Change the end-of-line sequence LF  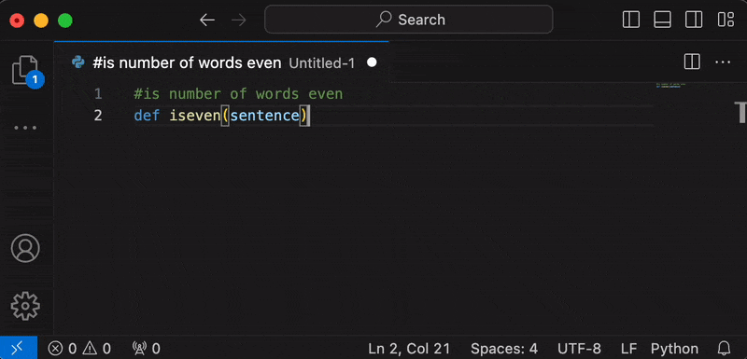pyautogui.click(x=628, y=349)
